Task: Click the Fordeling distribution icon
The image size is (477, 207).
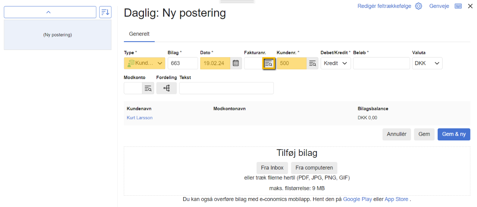Action: 167,89
